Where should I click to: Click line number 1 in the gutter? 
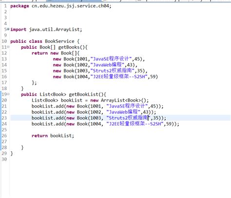(5, 6)
